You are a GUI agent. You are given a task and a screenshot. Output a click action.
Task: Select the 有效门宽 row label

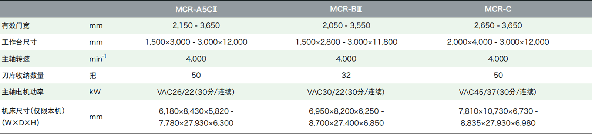coord(16,25)
